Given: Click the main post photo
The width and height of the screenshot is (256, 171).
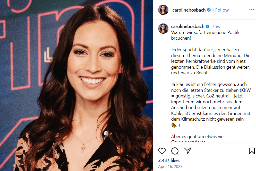Looking at the screenshot, I should (76, 85).
